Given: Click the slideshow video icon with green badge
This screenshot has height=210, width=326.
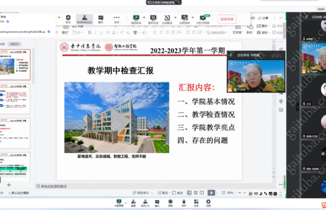Looking at the screenshot, I should point(203,19).
